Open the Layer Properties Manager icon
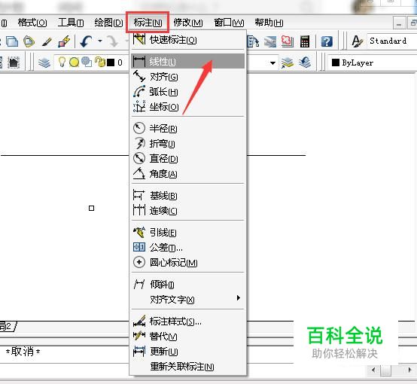The width and height of the screenshot is (417, 384). (44, 62)
